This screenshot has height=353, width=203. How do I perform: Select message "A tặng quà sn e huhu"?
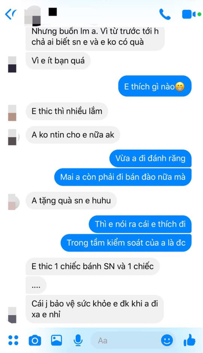(71, 201)
